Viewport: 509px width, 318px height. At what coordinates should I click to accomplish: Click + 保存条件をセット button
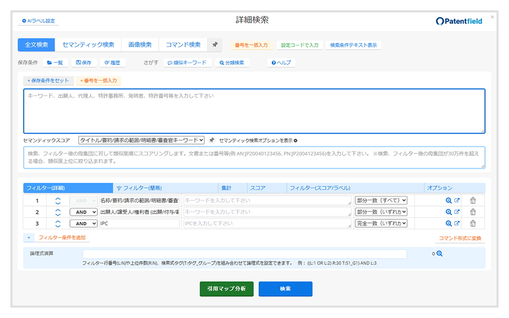click(x=49, y=81)
